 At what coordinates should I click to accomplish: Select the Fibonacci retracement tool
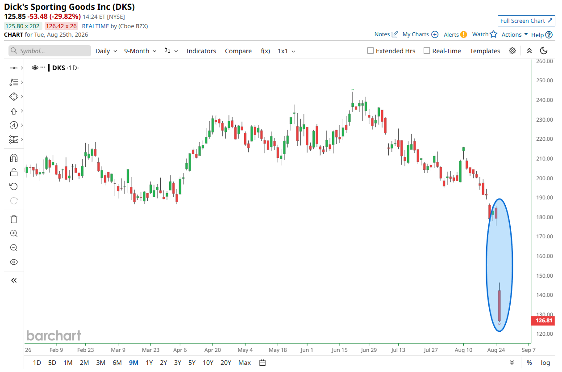13,82
